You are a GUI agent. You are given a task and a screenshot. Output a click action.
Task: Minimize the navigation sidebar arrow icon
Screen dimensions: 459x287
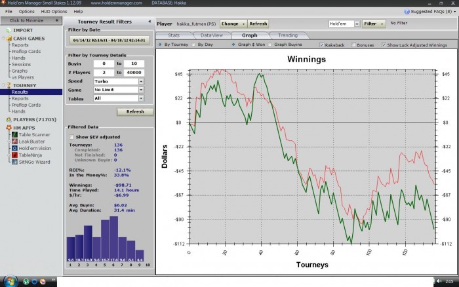click(x=57, y=20)
